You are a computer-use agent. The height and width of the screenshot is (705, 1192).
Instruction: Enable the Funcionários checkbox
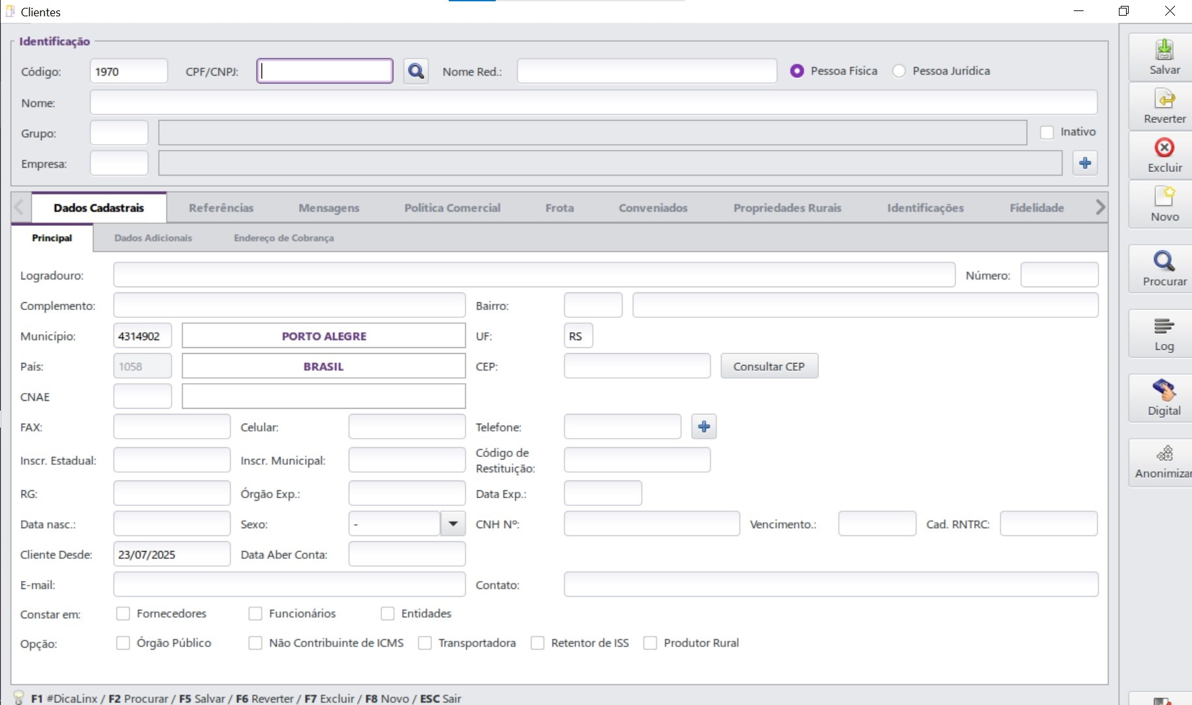(x=255, y=614)
